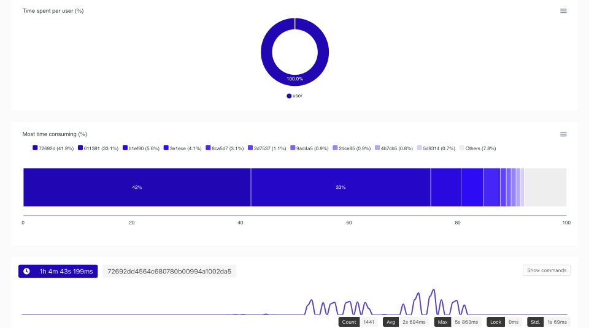This screenshot has height=328, width=589.
Task: Toggle the 72692d (41.9%) legend entry
Action: coord(53,148)
